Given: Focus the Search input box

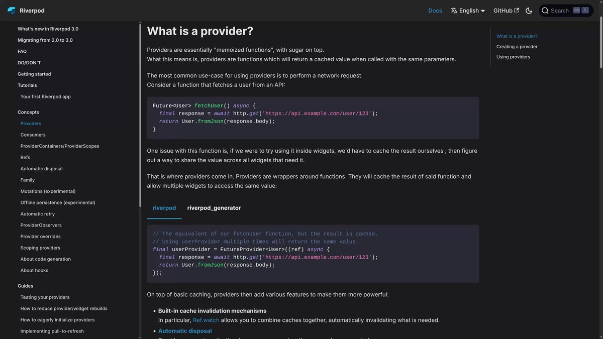Looking at the screenshot, I should pos(566,11).
